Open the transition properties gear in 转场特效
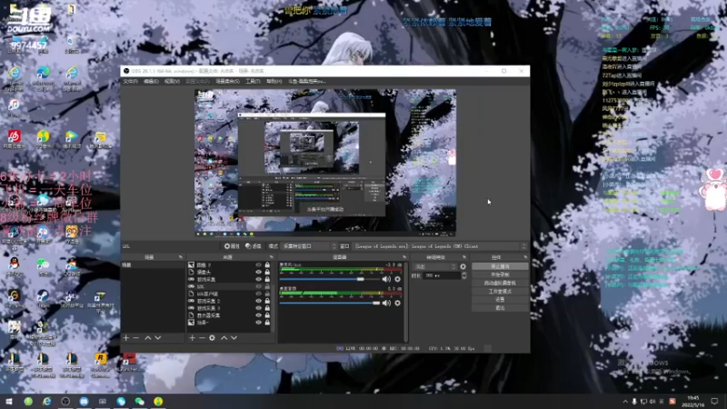 [x=463, y=266]
